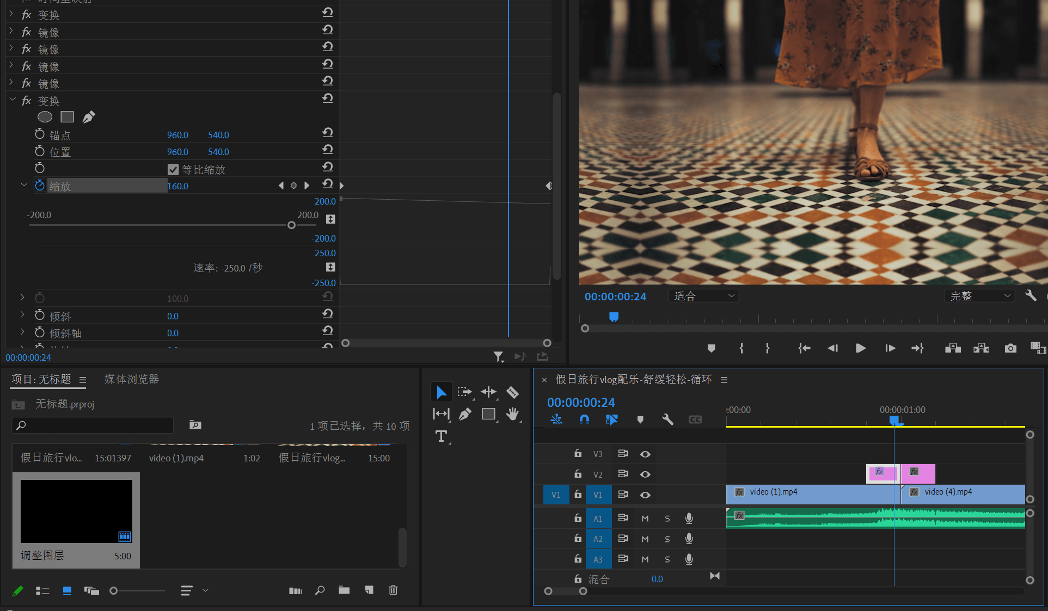Hide the V2 track output

click(645, 474)
